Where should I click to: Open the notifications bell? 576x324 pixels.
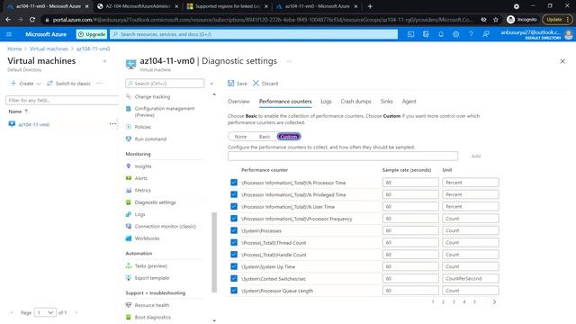coord(441,34)
